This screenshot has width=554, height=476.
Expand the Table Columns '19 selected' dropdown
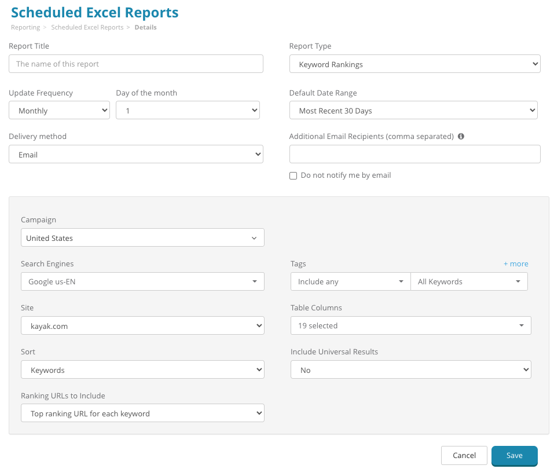click(410, 326)
